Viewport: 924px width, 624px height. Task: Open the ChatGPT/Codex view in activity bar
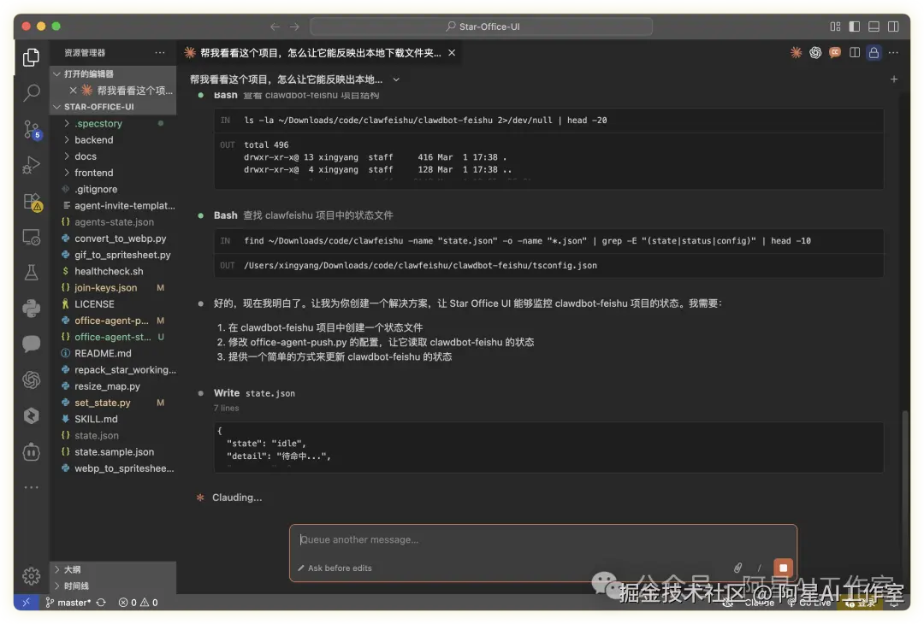coord(32,380)
